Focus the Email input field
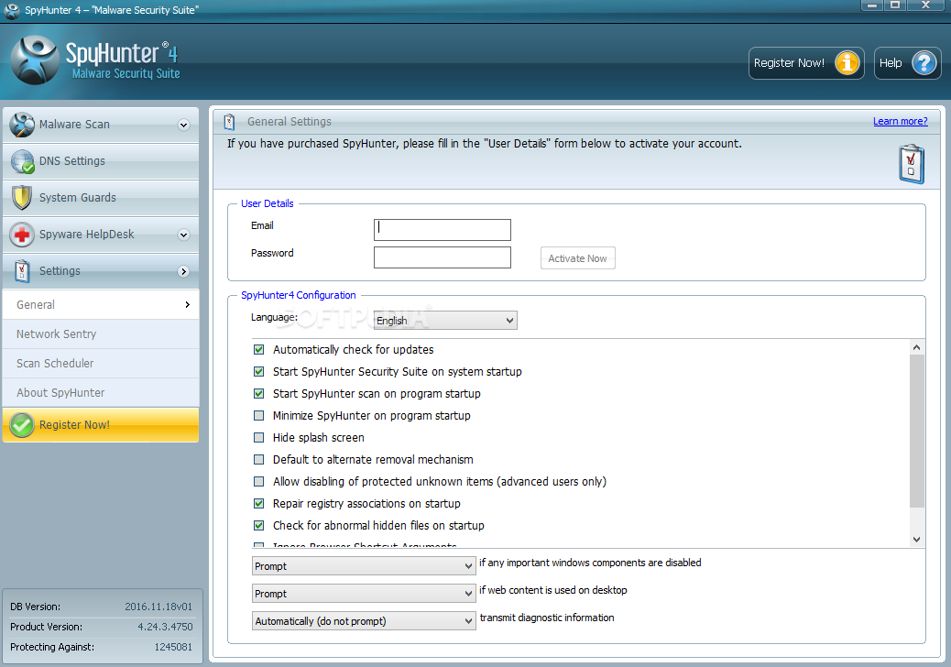 443,230
